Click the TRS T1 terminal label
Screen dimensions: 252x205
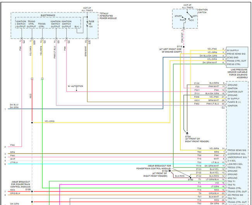pos(231,181)
